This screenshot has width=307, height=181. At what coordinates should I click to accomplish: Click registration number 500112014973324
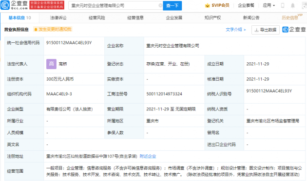tap(164, 94)
